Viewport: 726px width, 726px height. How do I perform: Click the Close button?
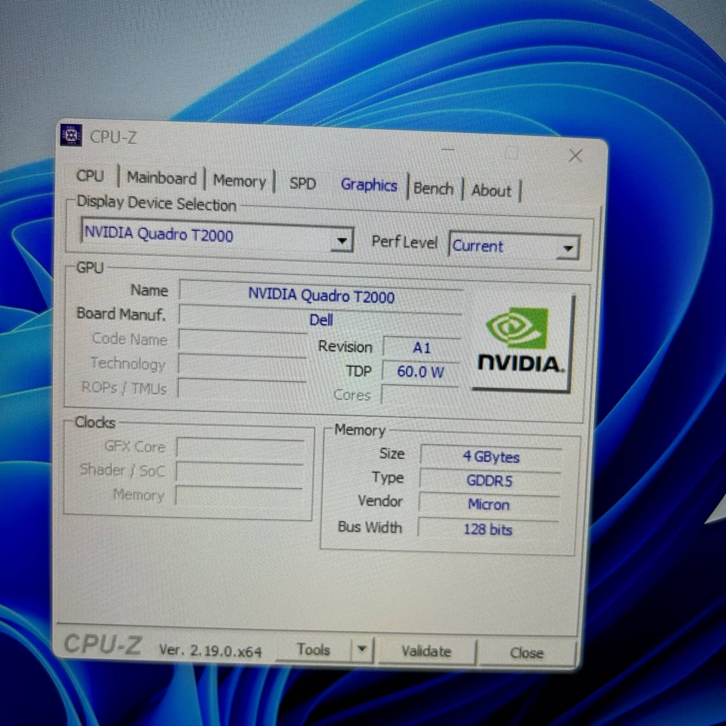(x=526, y=653)
